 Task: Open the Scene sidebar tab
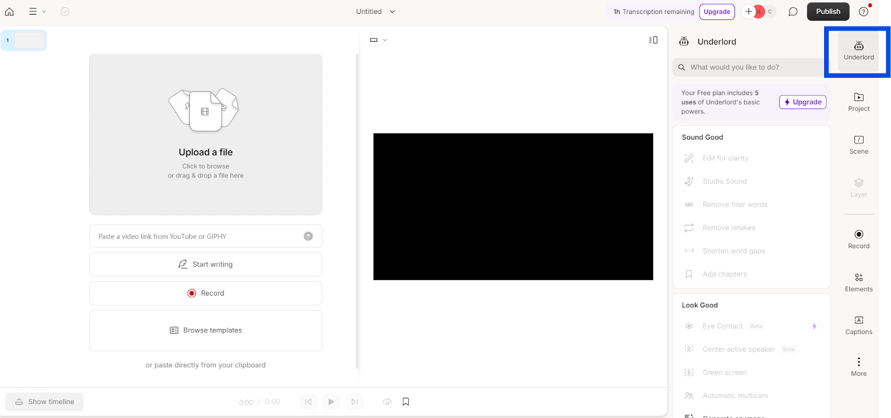click(859, 145)
